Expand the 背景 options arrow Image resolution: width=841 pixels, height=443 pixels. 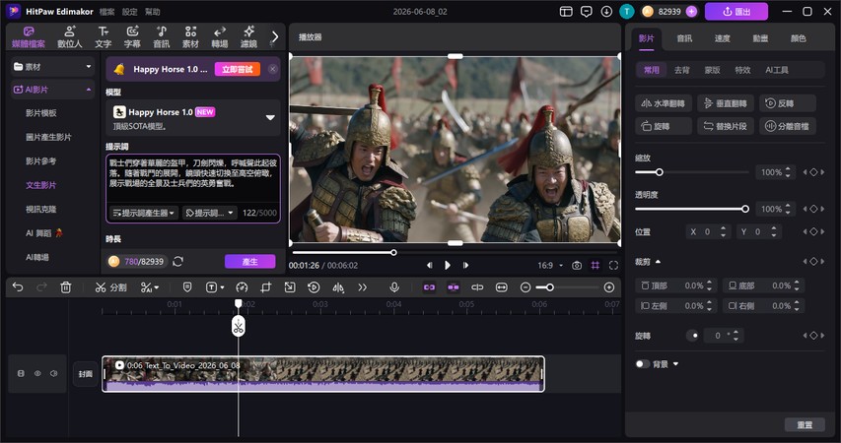675,364
